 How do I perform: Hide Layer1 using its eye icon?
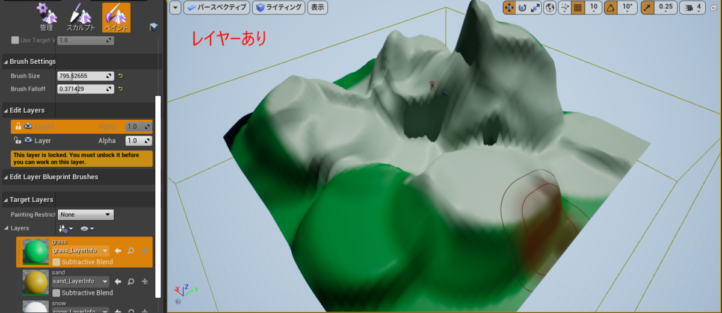pyautogui.click(x=28, y=126)
